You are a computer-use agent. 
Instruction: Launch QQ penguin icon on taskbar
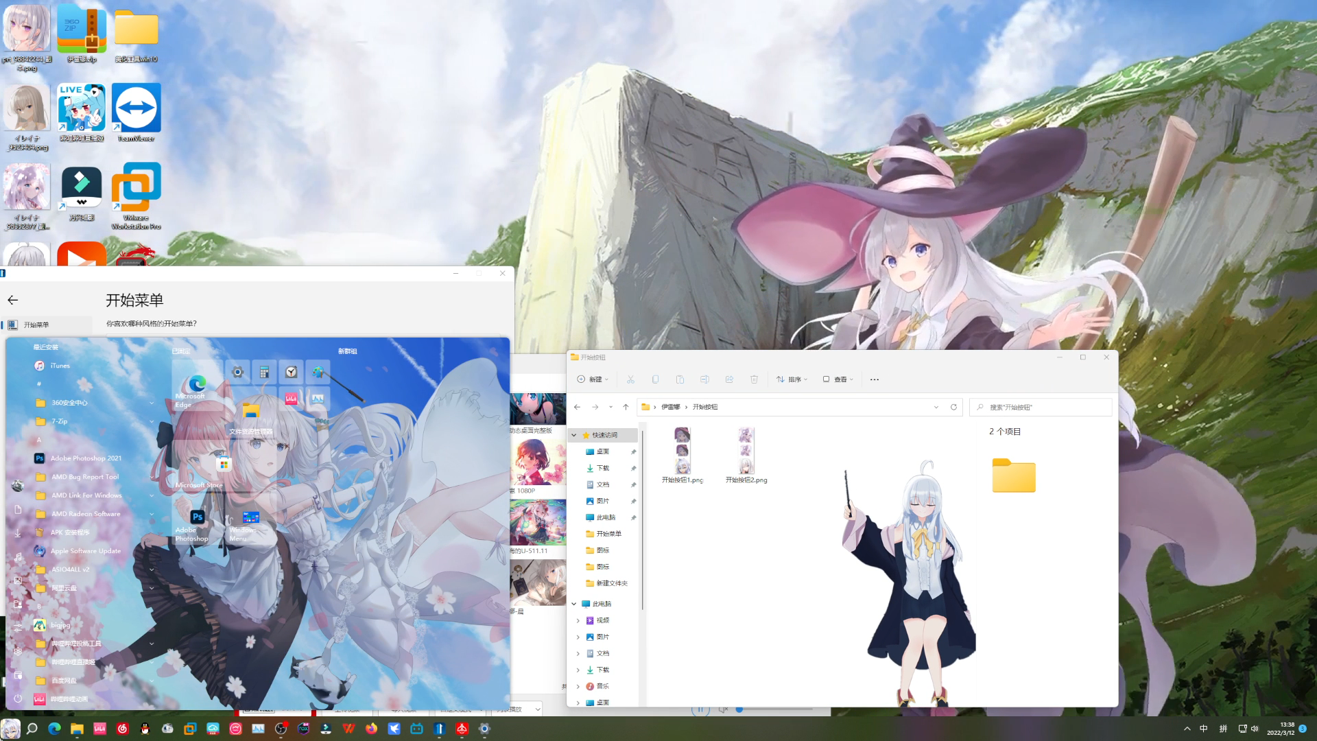tap(145, 729)
